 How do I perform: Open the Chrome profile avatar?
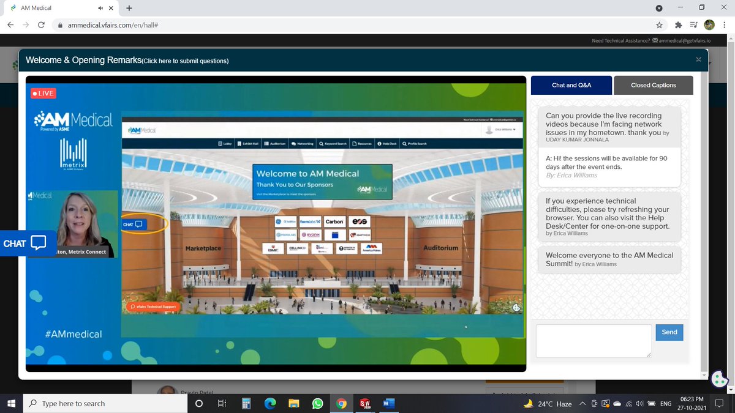[x=709, y=25]
